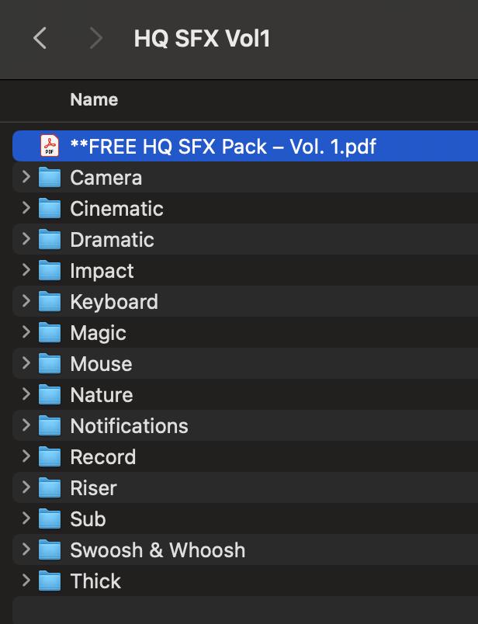Click the Notifications folder icon
Viewport: 478px width, 624px height.
[50, 426]
